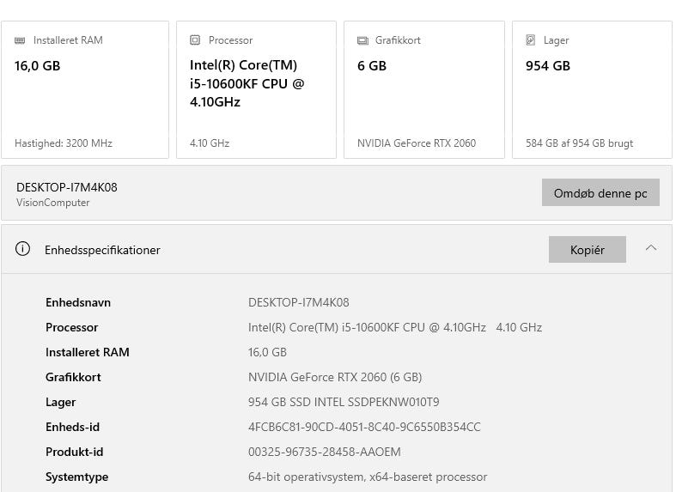Image resolution: width=676 pixels, height=492 pixels.
Task: Click the Grafikkort icon
Action: click(362, 40)
